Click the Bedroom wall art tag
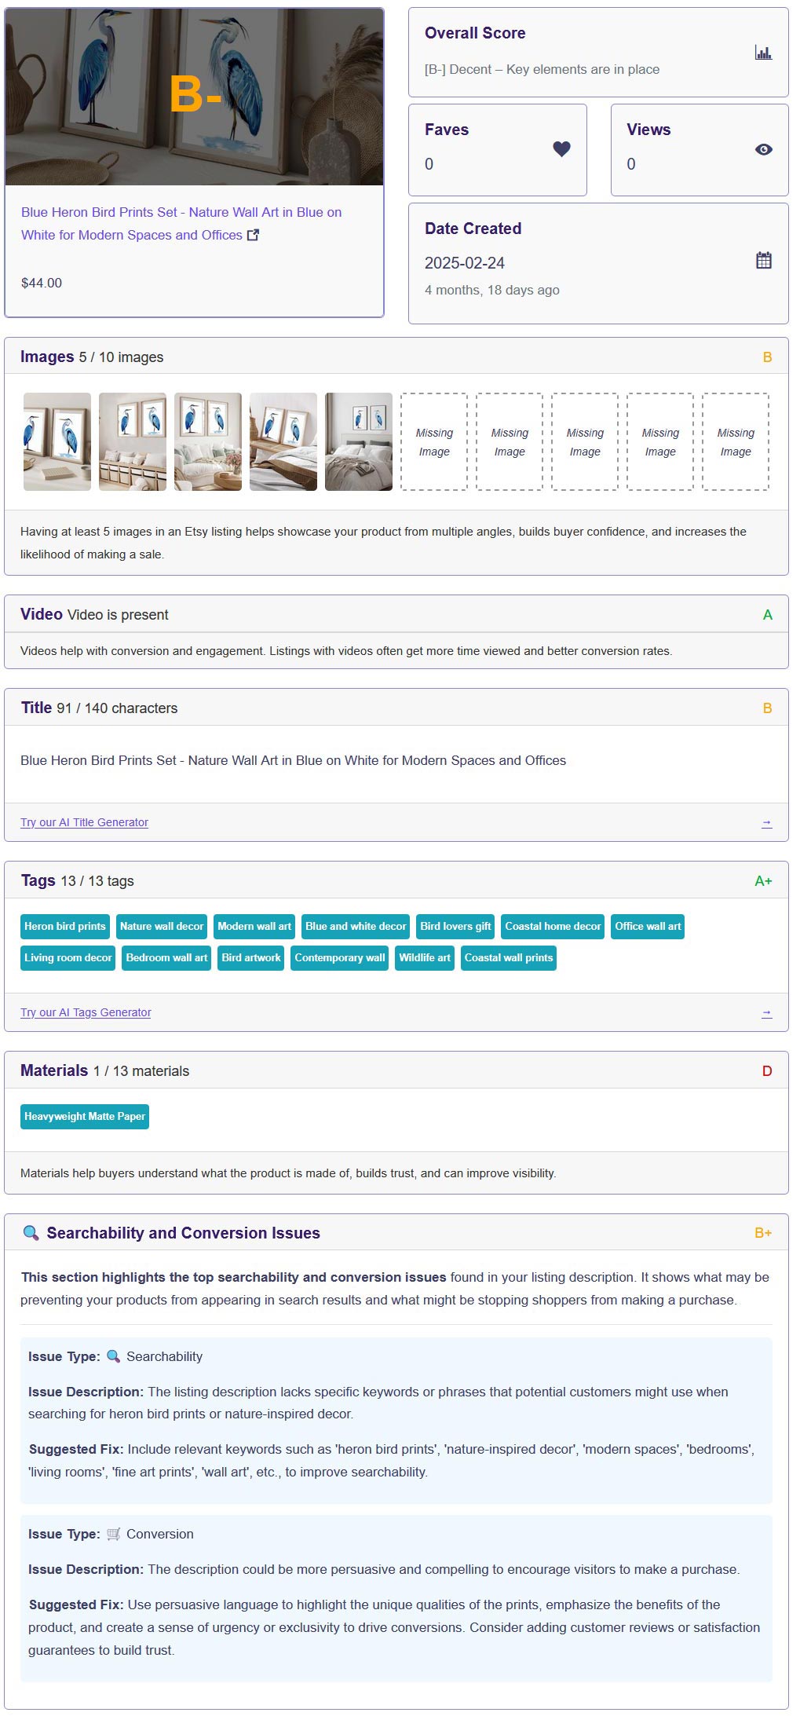The height and width of the screenshot is (1716, 800). 166,957
